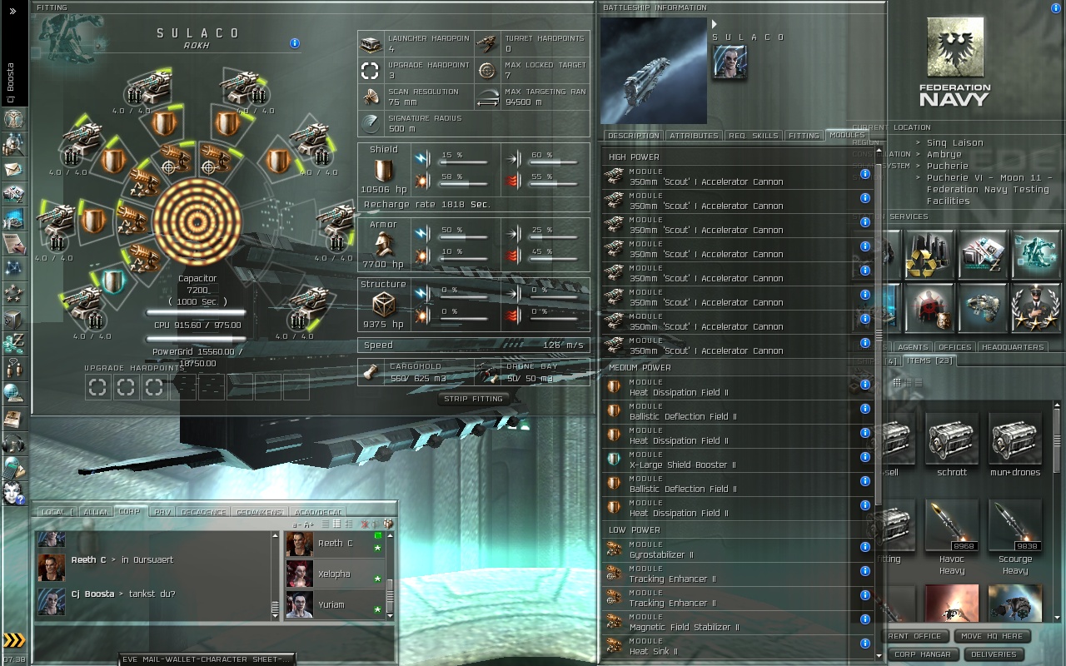Click the triangle arrow above Sulaco ship name
The width and height of the screenshot is (1066, 666).
pyautogui.click(x=715, y=24)
